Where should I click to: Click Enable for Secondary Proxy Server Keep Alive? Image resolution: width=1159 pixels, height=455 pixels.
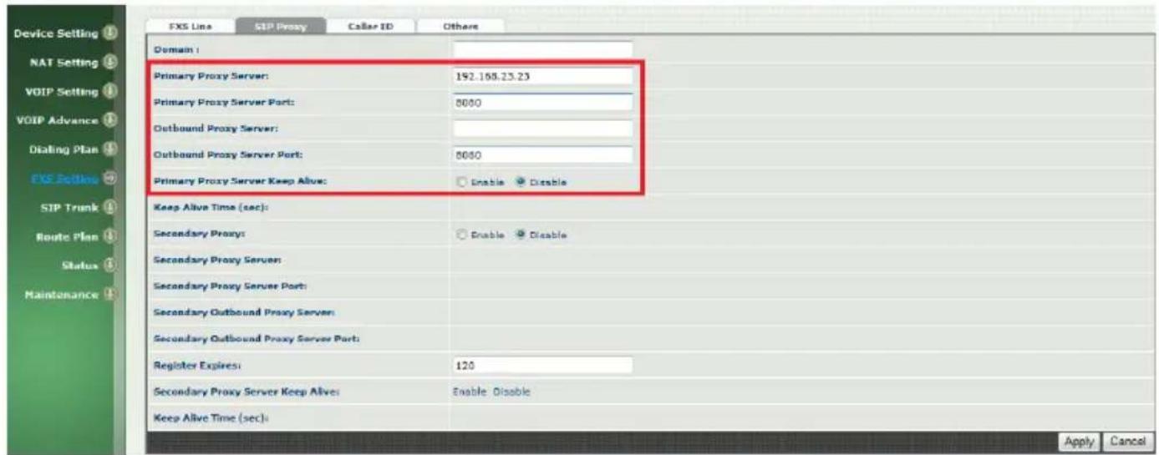coord(470,392)
